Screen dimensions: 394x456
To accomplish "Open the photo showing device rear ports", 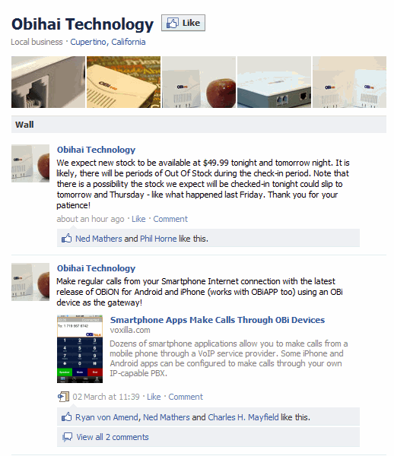I will (x=274, y=82).
